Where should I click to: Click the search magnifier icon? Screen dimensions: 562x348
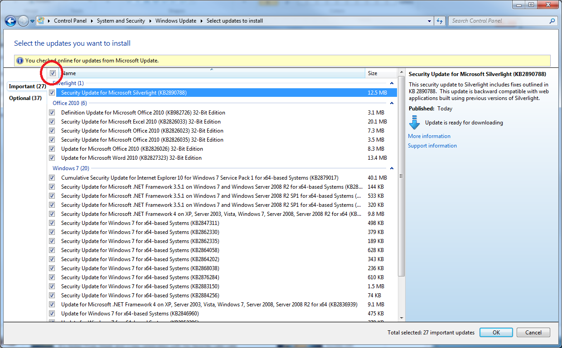(552, 21)
